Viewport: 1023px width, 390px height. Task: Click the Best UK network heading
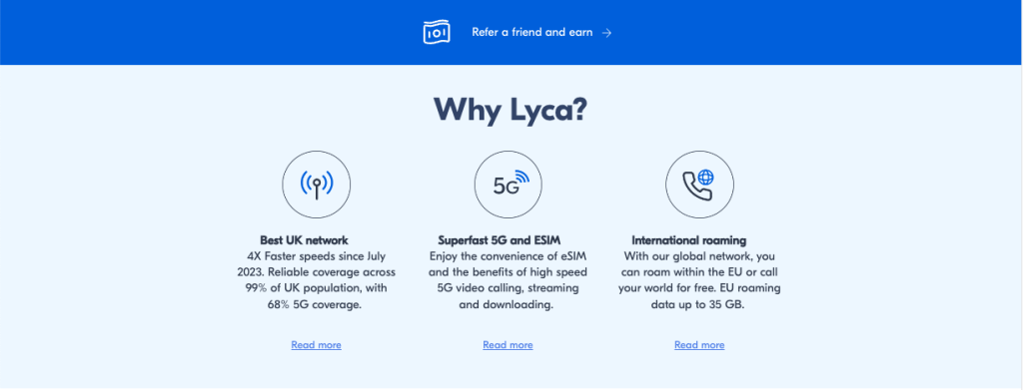pyautogui.click(x=304, y=240)
